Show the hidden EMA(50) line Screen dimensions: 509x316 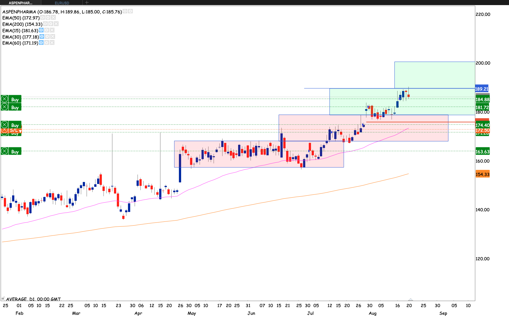click(43, 18)
